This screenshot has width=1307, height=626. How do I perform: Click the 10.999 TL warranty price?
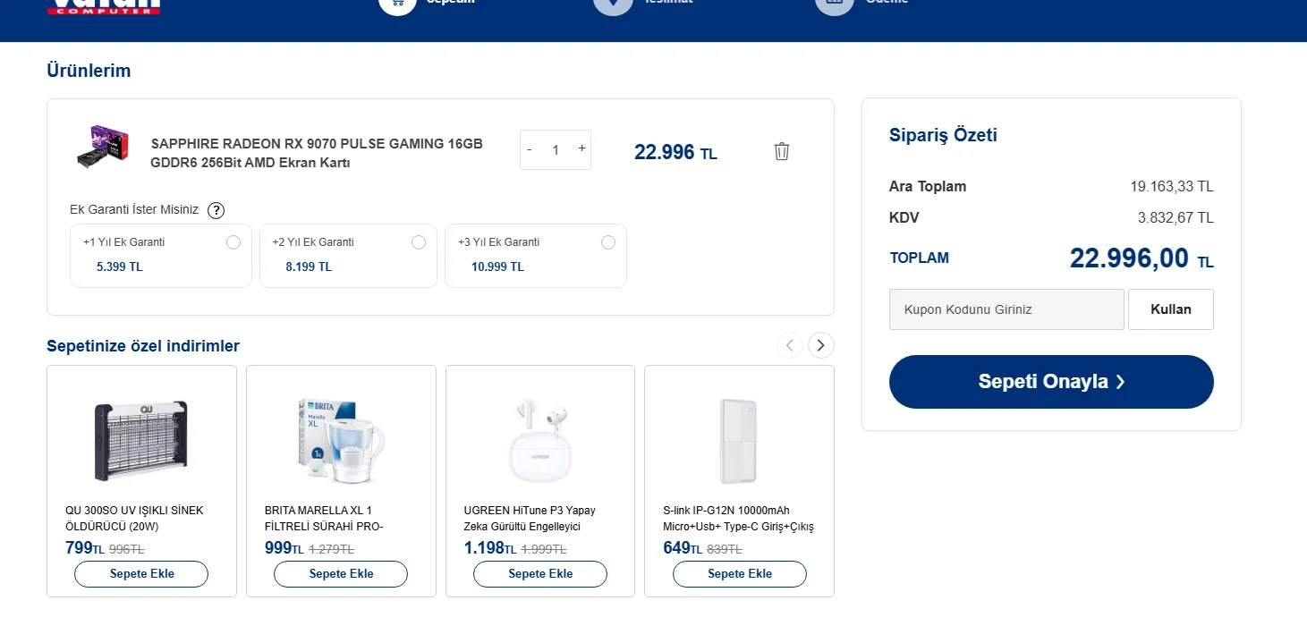(497, 266)
